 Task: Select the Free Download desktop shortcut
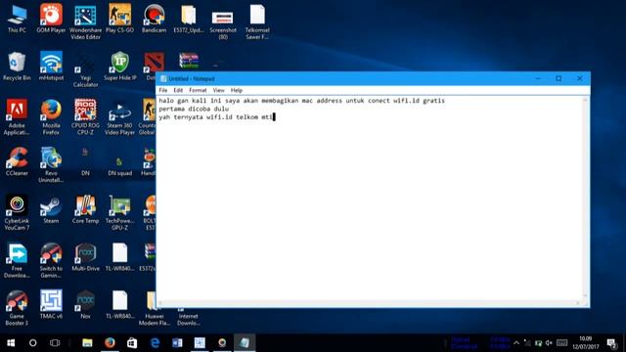[17, 260]
